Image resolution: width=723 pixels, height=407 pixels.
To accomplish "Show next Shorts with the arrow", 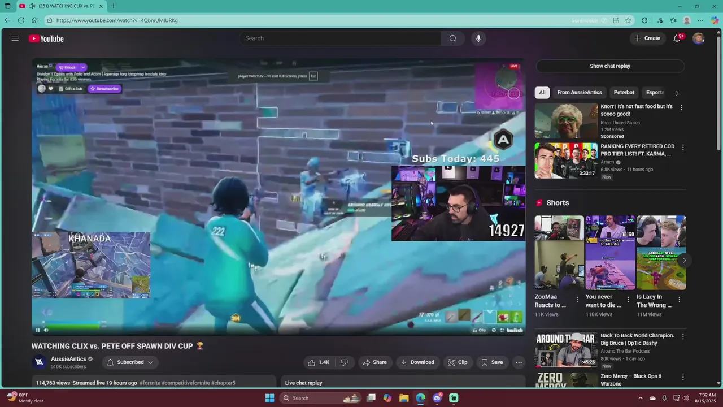I will pyautogui.click(x=684, y=261).
